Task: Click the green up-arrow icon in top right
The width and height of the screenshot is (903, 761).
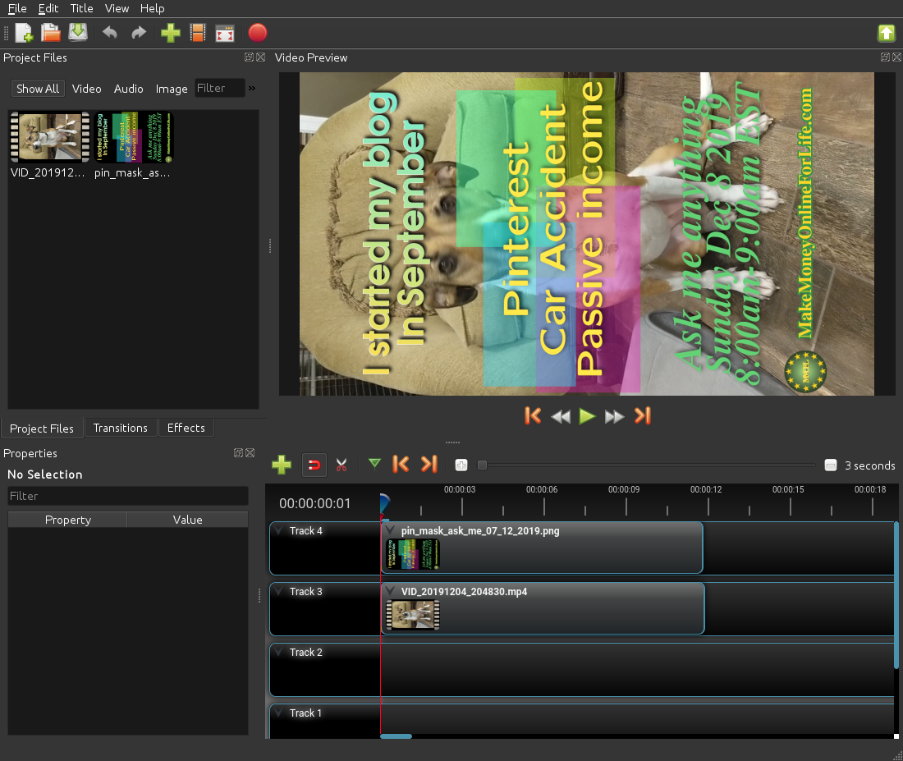Action: [887, 33]
